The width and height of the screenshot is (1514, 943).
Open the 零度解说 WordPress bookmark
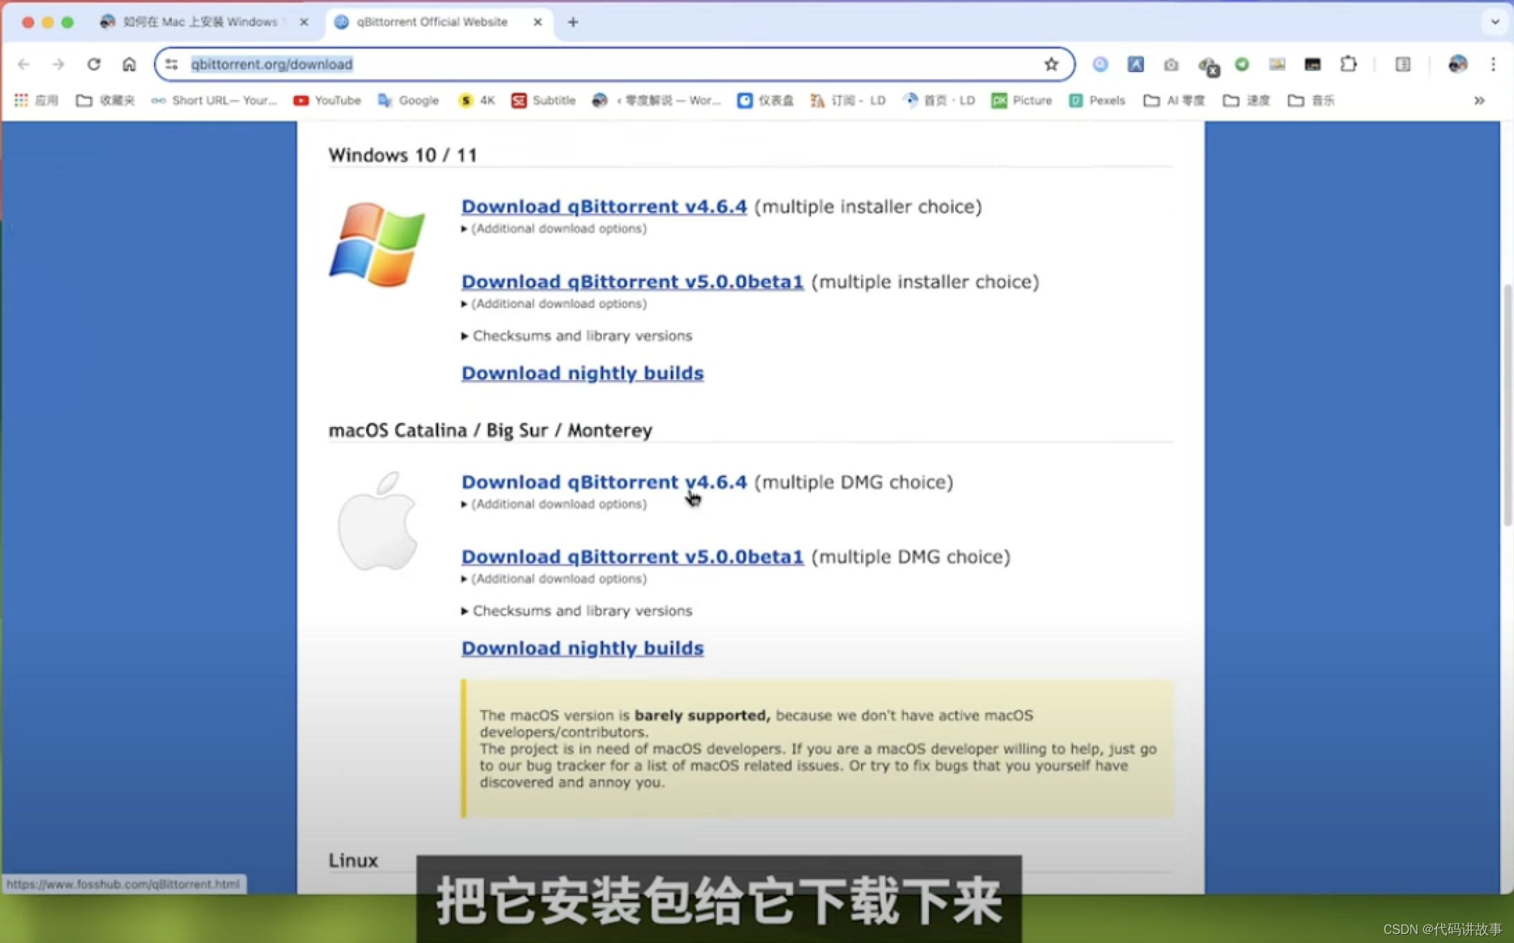click(656, 101)
